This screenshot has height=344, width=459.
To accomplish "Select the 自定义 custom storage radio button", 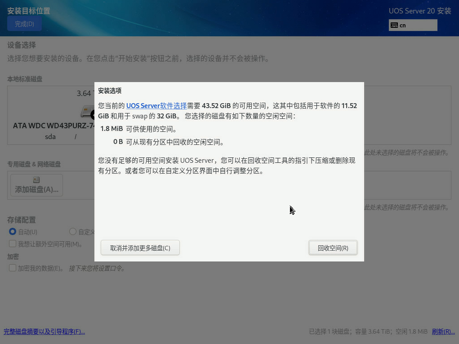I will click(x=72, y=231).
